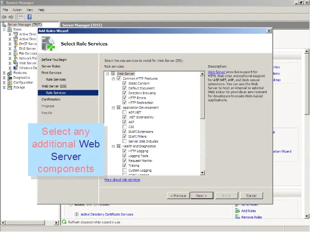Click the info icon beside Active Directory Certificate Services
Image resolution: width=310 pixels, height=232 pixels.
77,214
